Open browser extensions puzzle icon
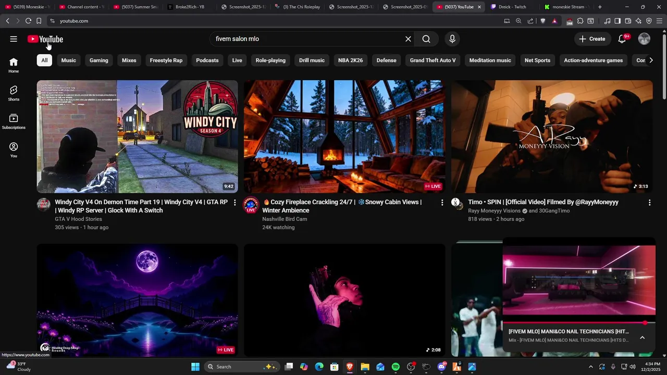667x375 pixels. click(x=580, y=21)
